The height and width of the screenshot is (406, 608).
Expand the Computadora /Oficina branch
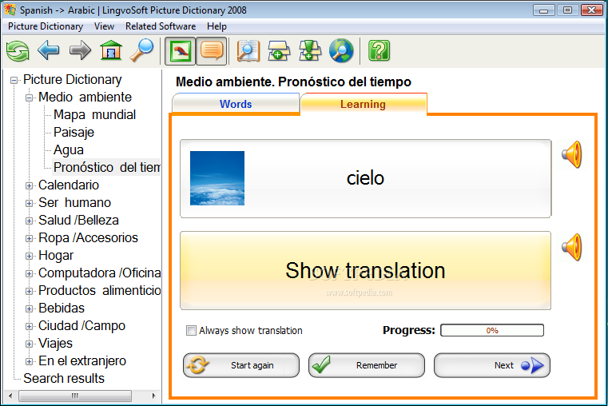pyautogui.click(x=29, y=273)
